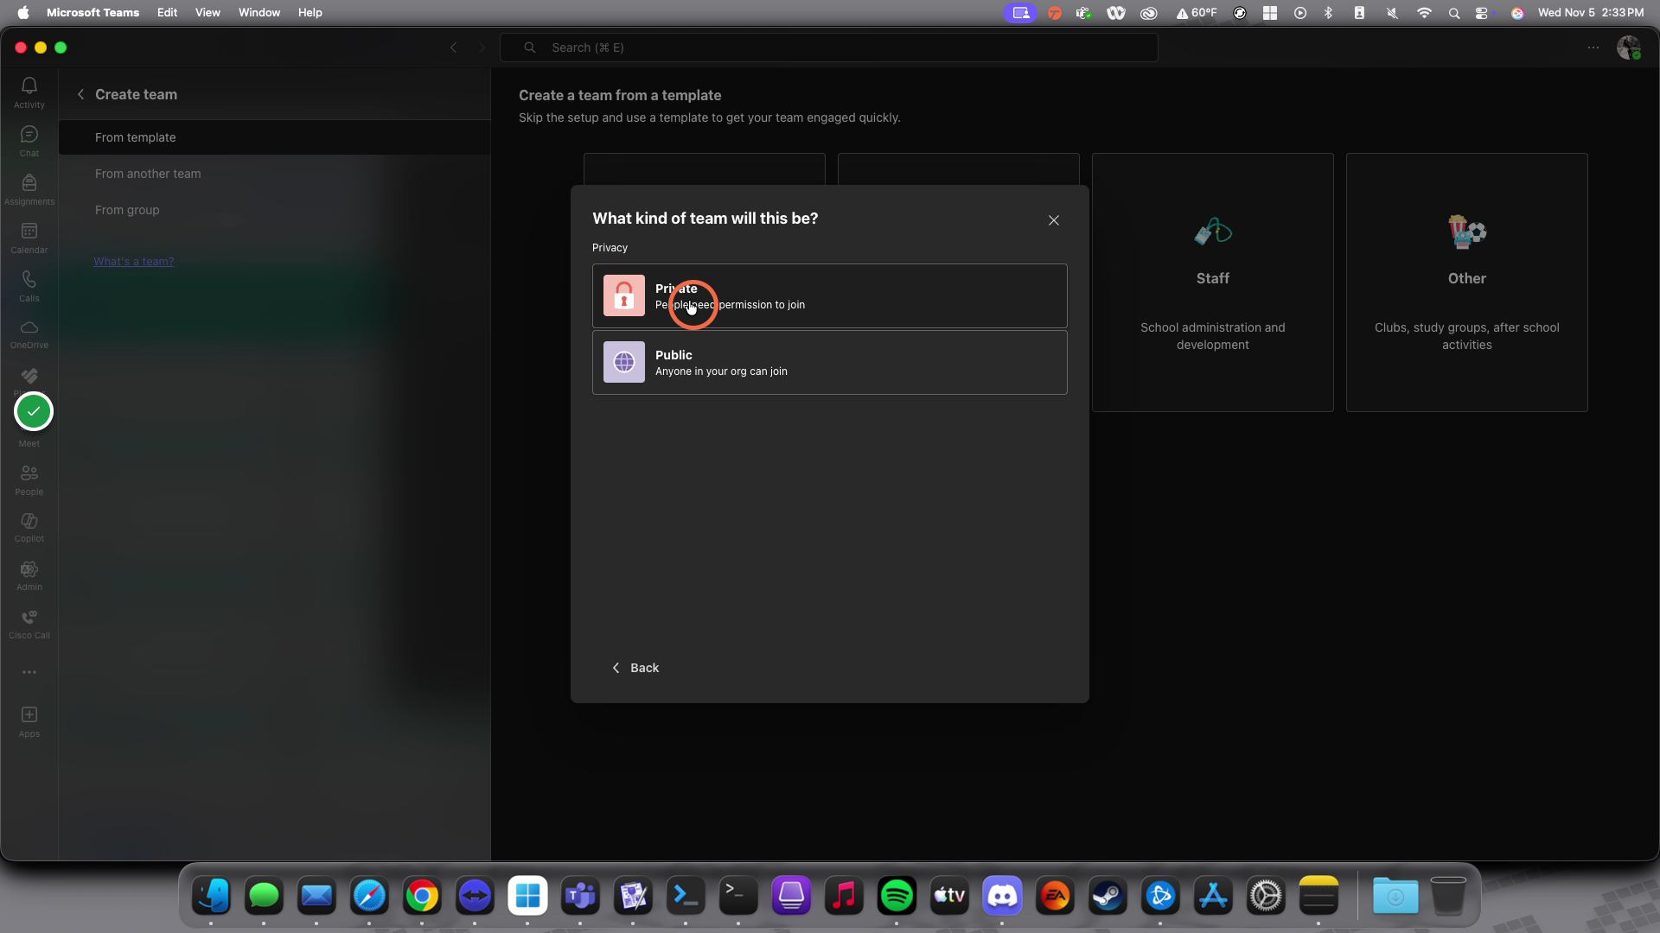Click the Private lock icon

tap(624, 295)
